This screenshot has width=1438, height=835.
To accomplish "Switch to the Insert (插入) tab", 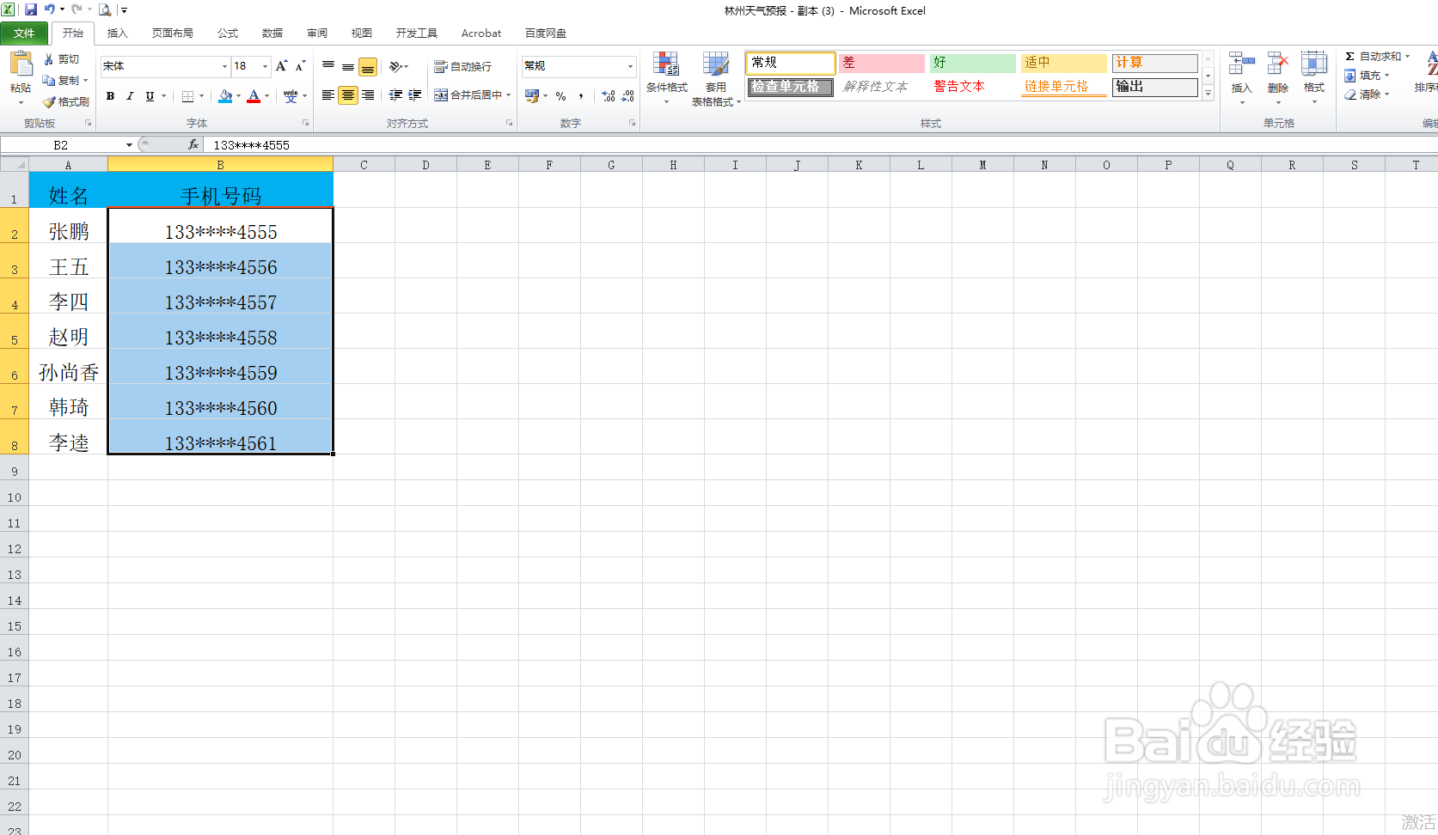I will pyautogui.click(x=117, y=34).
